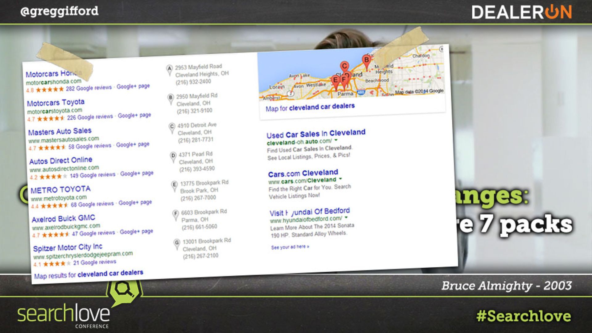Open the Hyundai Of Bedford ad
Viewport: 592px width, 333px height.
(310, 212)
